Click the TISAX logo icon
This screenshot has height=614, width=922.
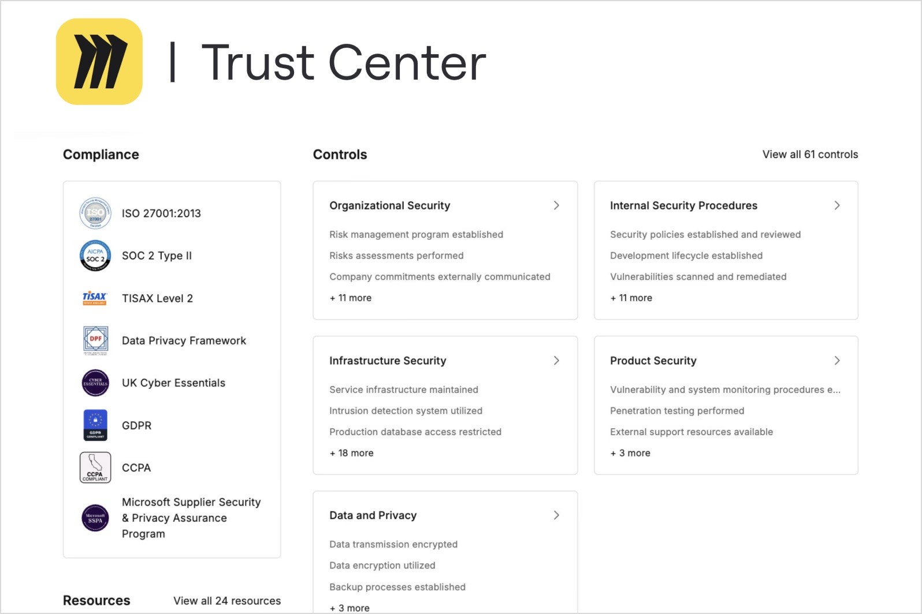pos(95,298)
